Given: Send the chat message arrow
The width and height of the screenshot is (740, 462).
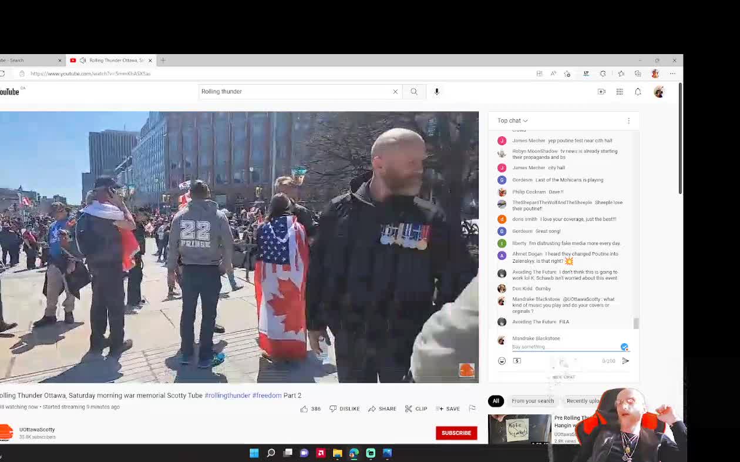Looking at the screenshot, I should [x=625, y=361].
